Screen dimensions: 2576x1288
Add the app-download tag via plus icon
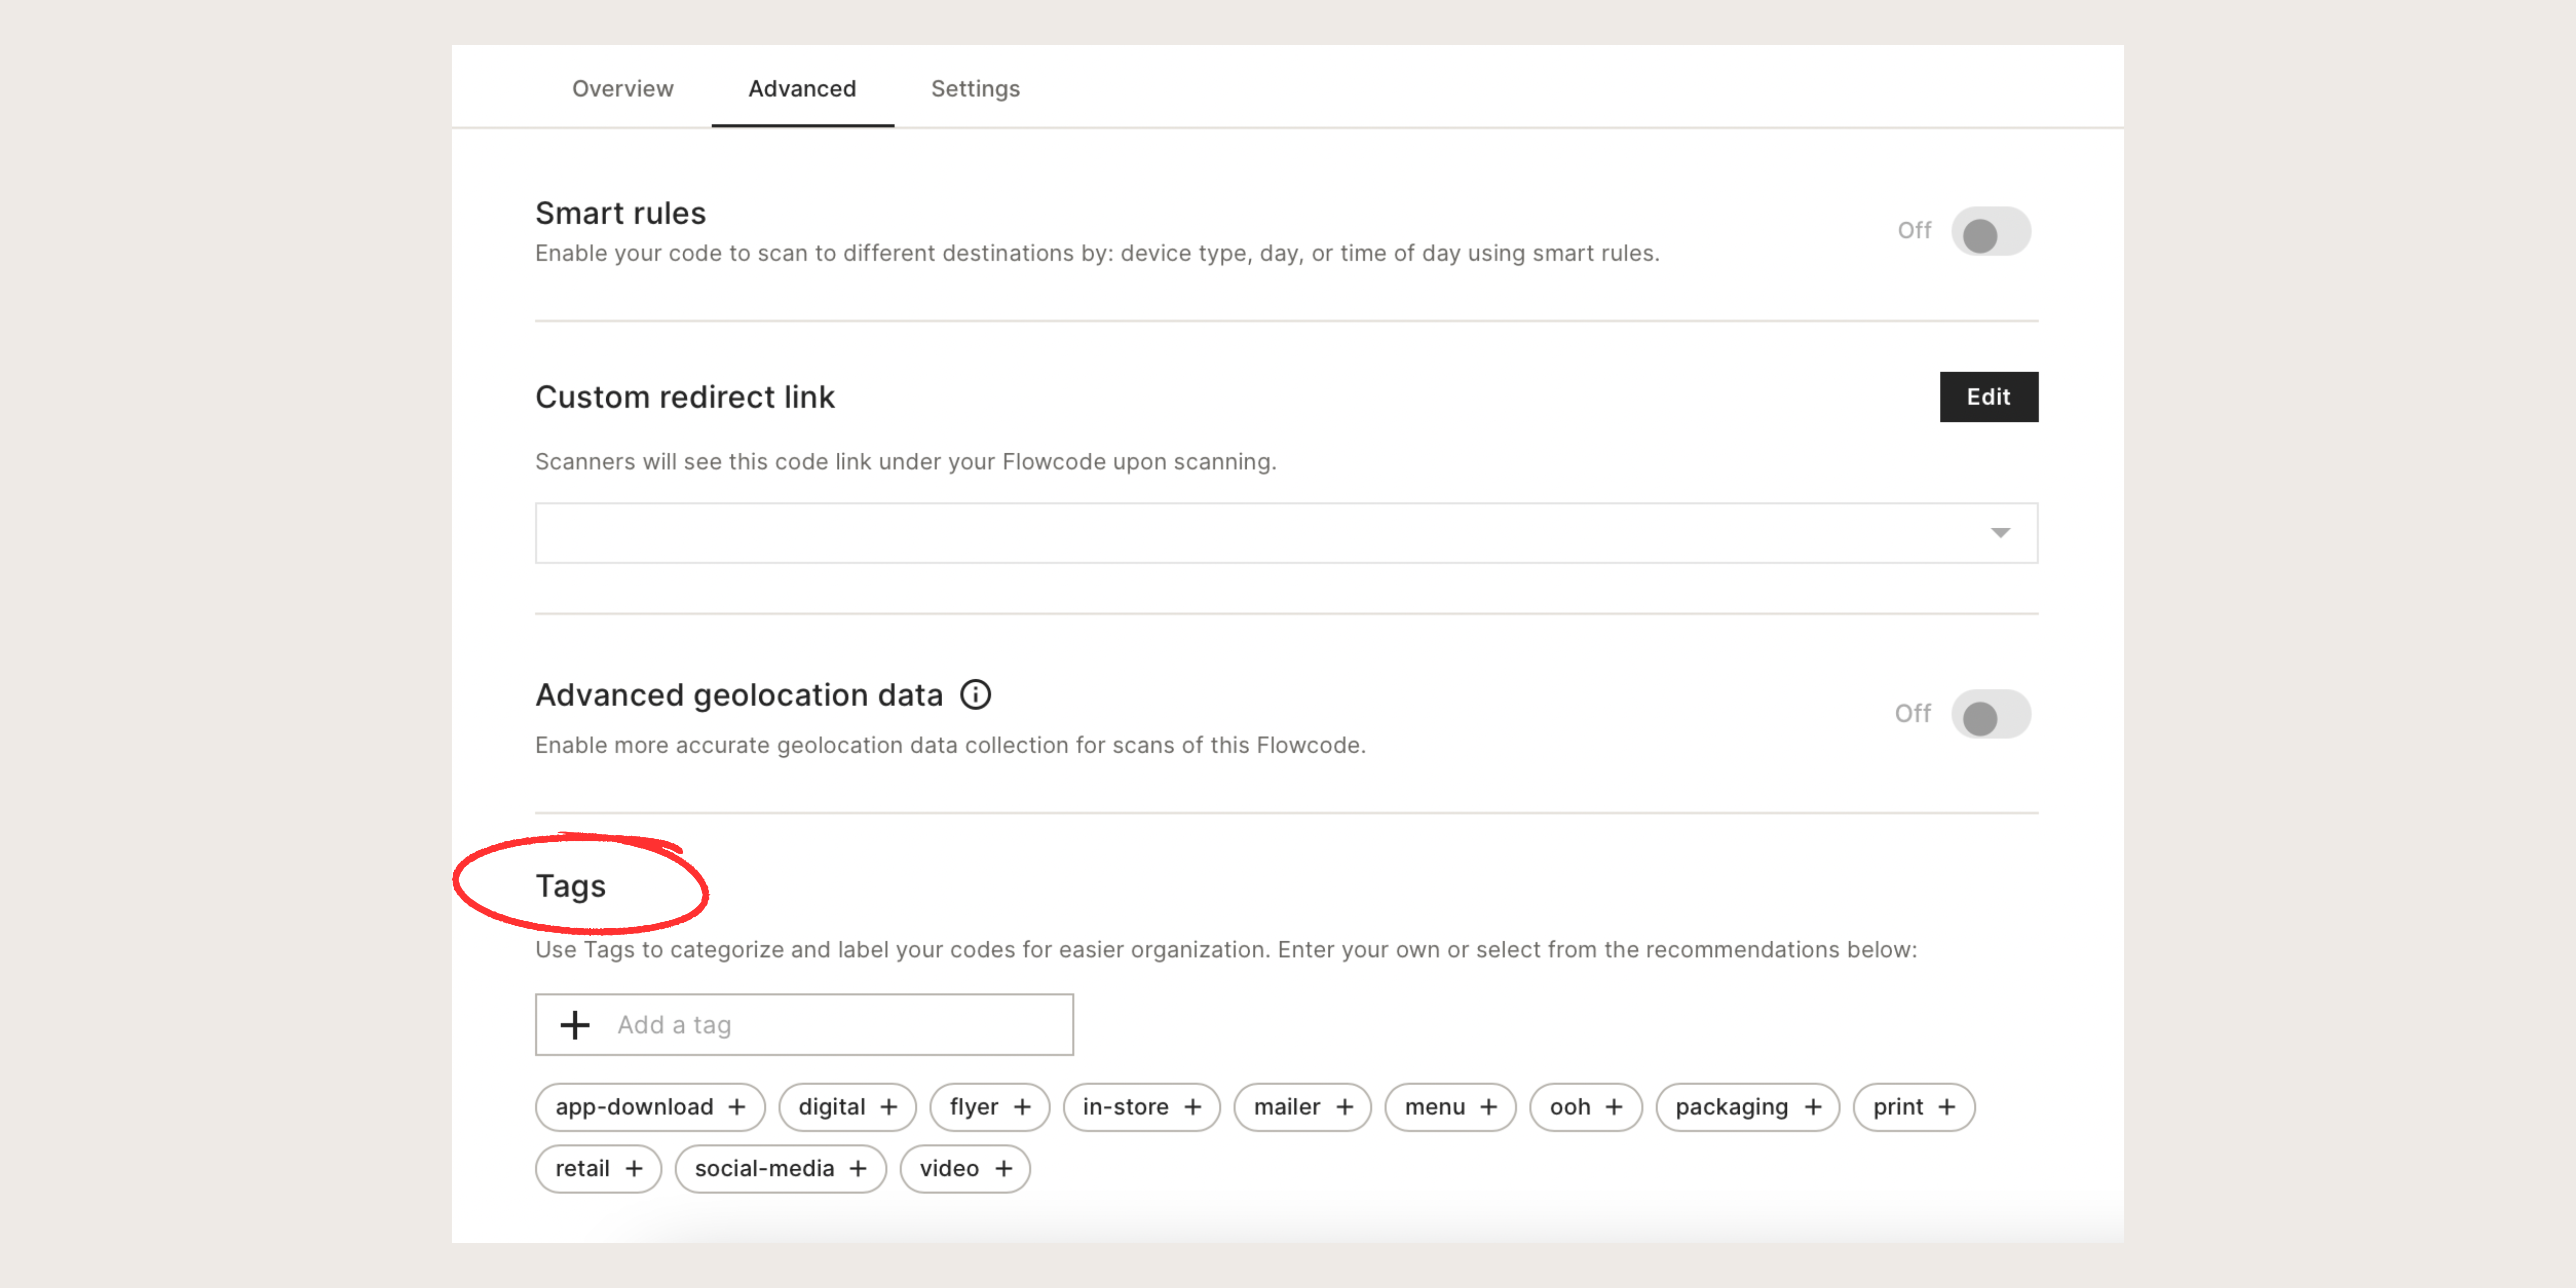click(x=737, y=1107)
